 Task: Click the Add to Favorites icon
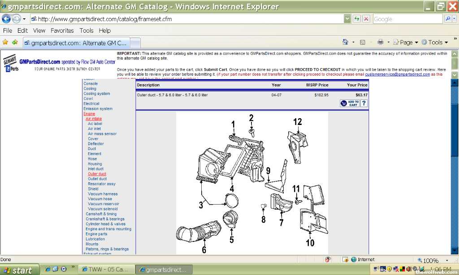pos(15,42)
